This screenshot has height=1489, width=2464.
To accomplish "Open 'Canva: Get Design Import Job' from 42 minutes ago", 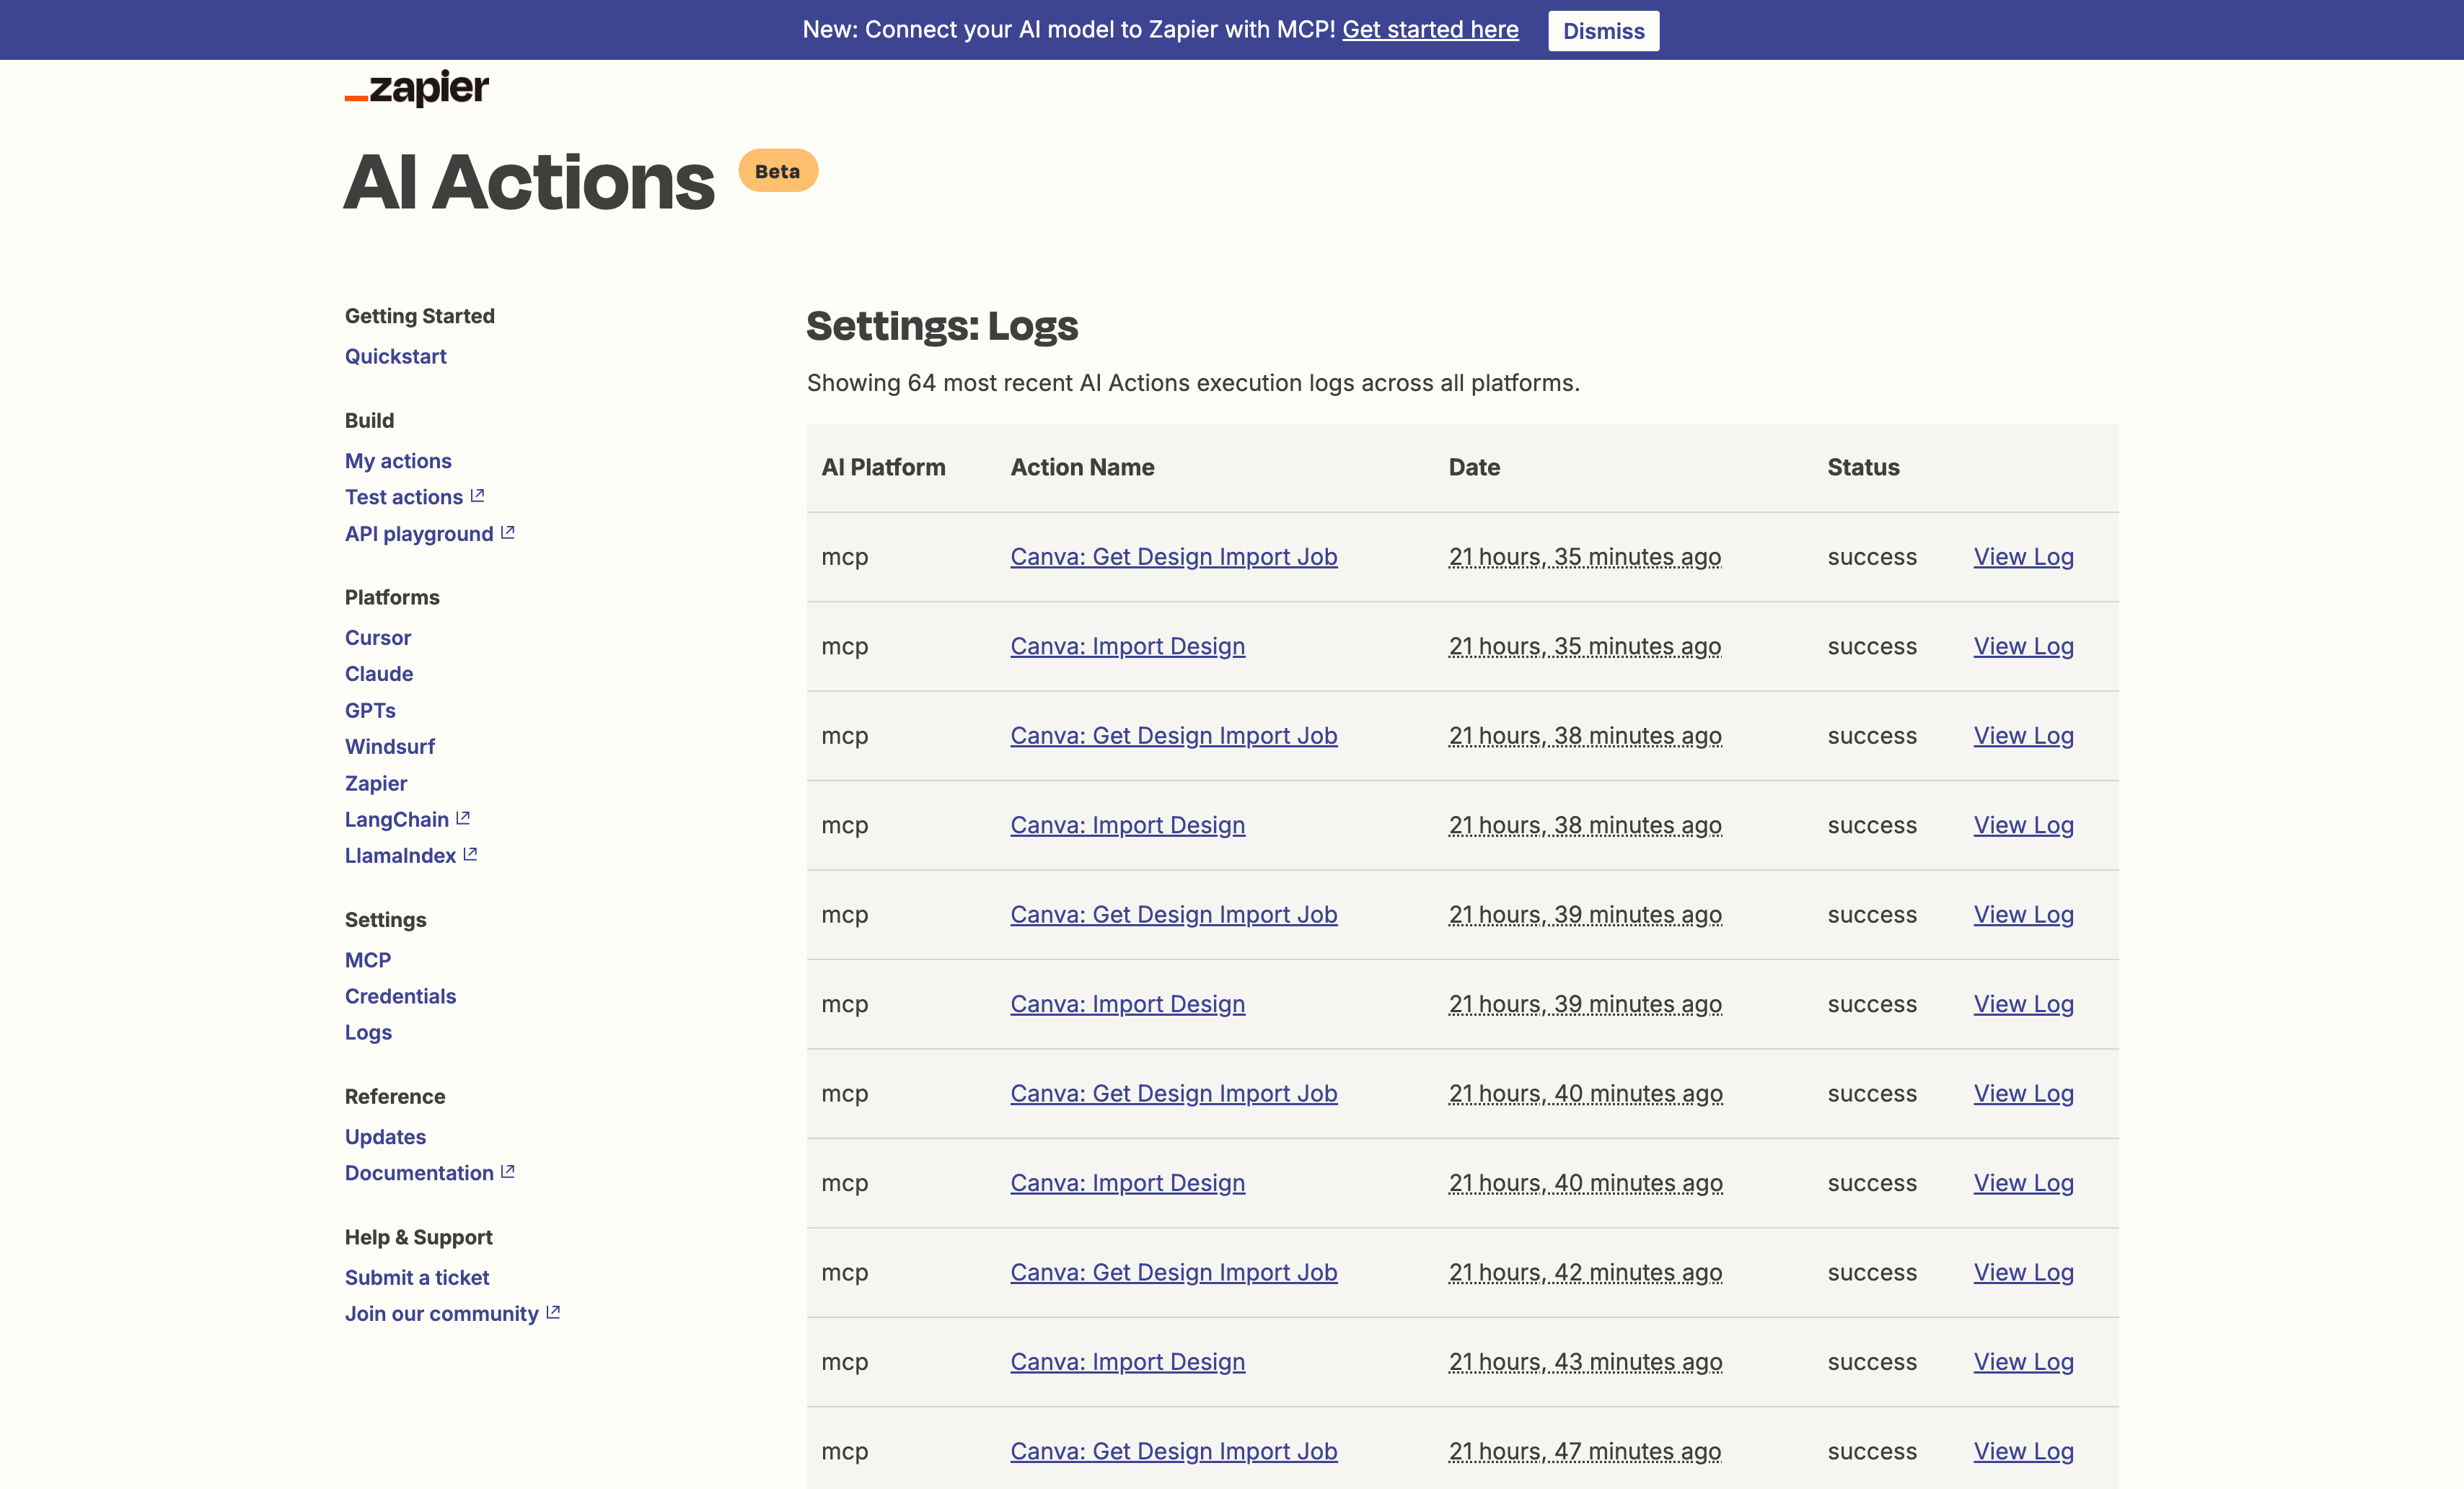I will (x=1174, y=1272).
